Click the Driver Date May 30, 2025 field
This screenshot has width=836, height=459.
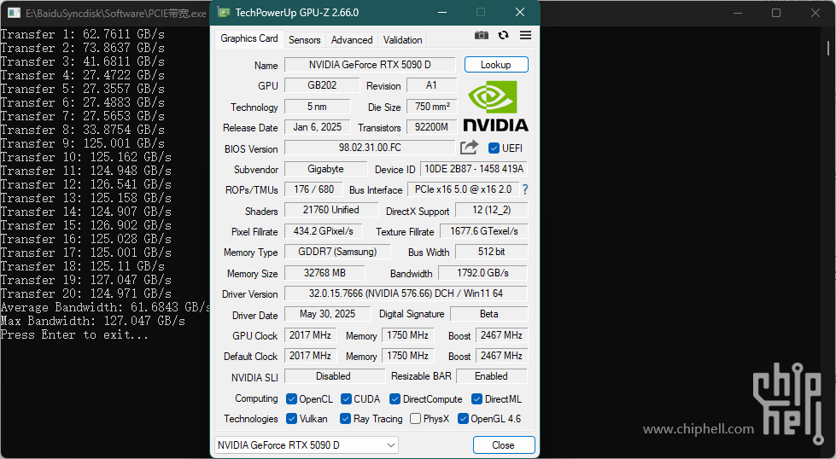coord(327,314)
